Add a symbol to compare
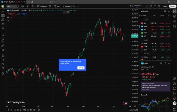 pyautogui.click(x=22, y=6)
